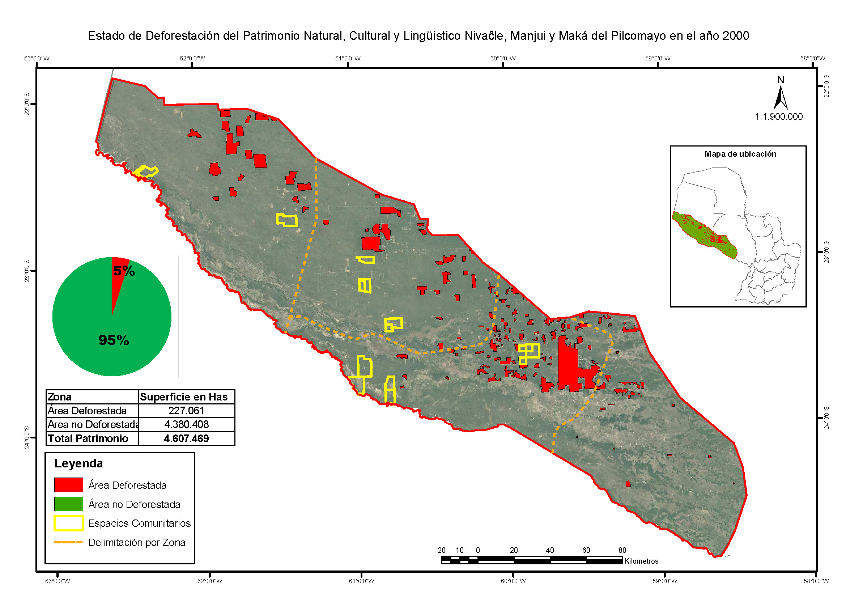Click the green Área no Deforestada swatch
846x598 pixels.
(x=68, y=504)
